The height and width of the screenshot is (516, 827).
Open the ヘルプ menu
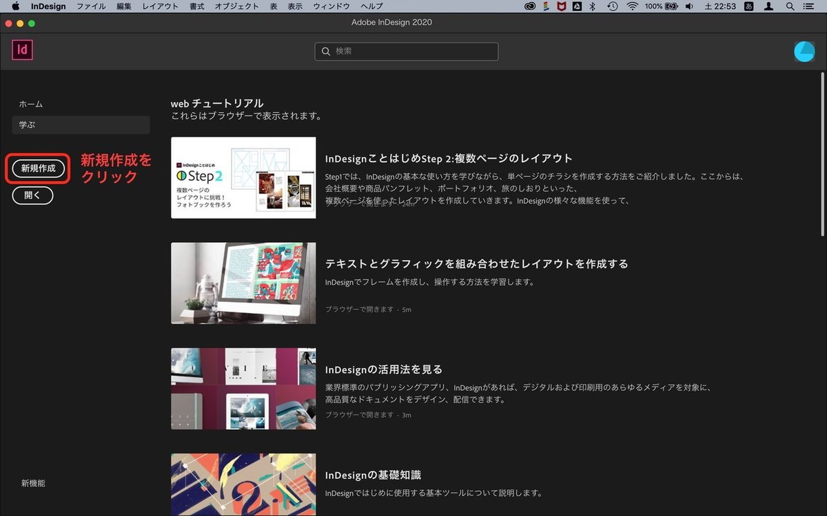(x=371, y=6)
